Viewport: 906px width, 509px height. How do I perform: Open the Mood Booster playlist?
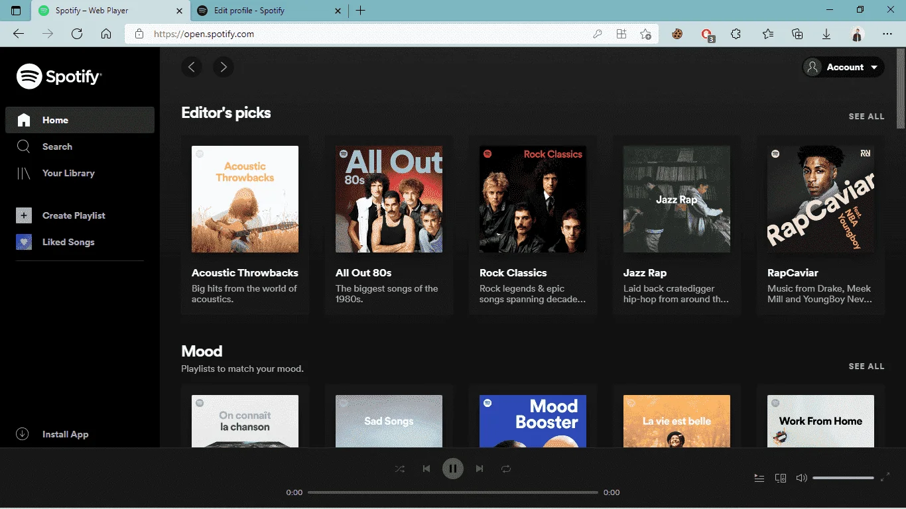tap(533, 421)
